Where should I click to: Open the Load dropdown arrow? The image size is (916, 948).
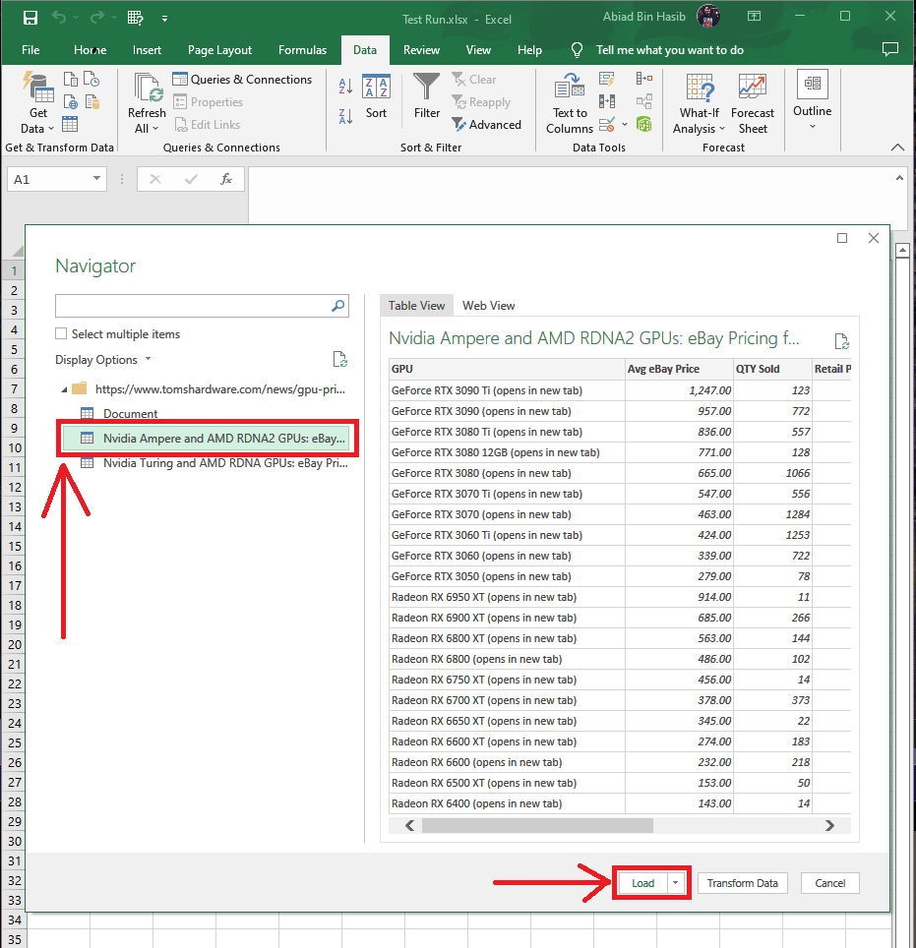676,883
